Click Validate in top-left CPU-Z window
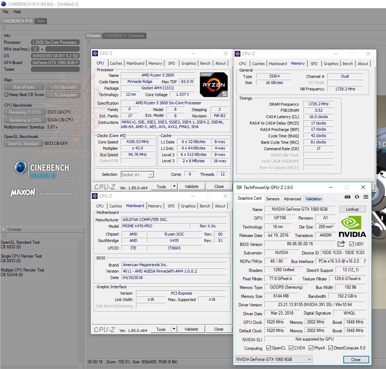The height and width of the screenshot is (369, 386). pyautogui.click(x=192, y=186)
